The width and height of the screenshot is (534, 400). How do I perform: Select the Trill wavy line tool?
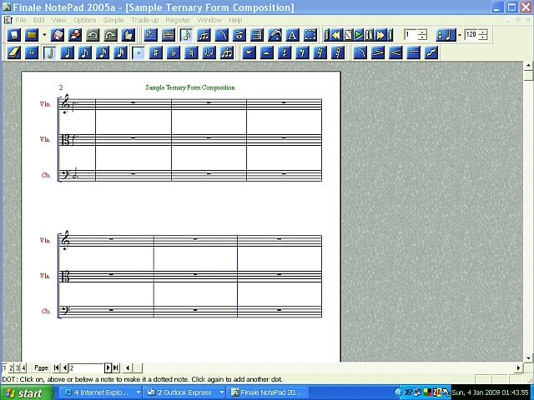tap(431, 53)
